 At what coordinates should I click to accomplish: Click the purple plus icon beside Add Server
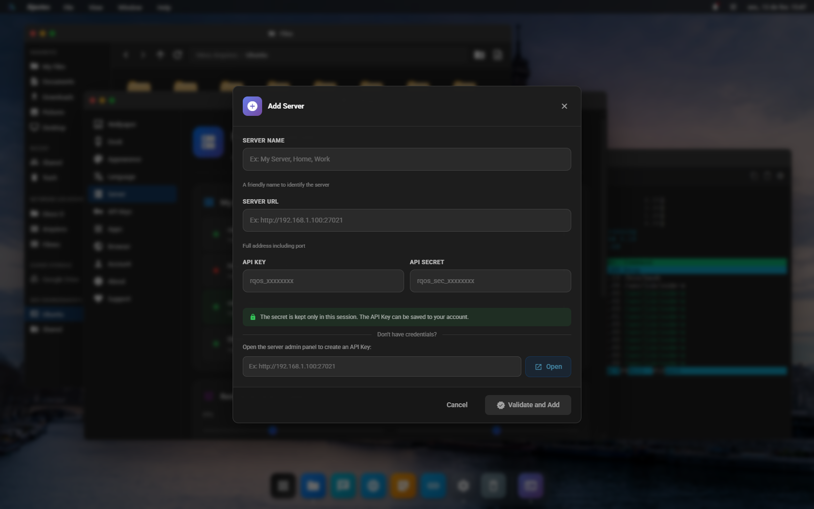coord(252,106)
